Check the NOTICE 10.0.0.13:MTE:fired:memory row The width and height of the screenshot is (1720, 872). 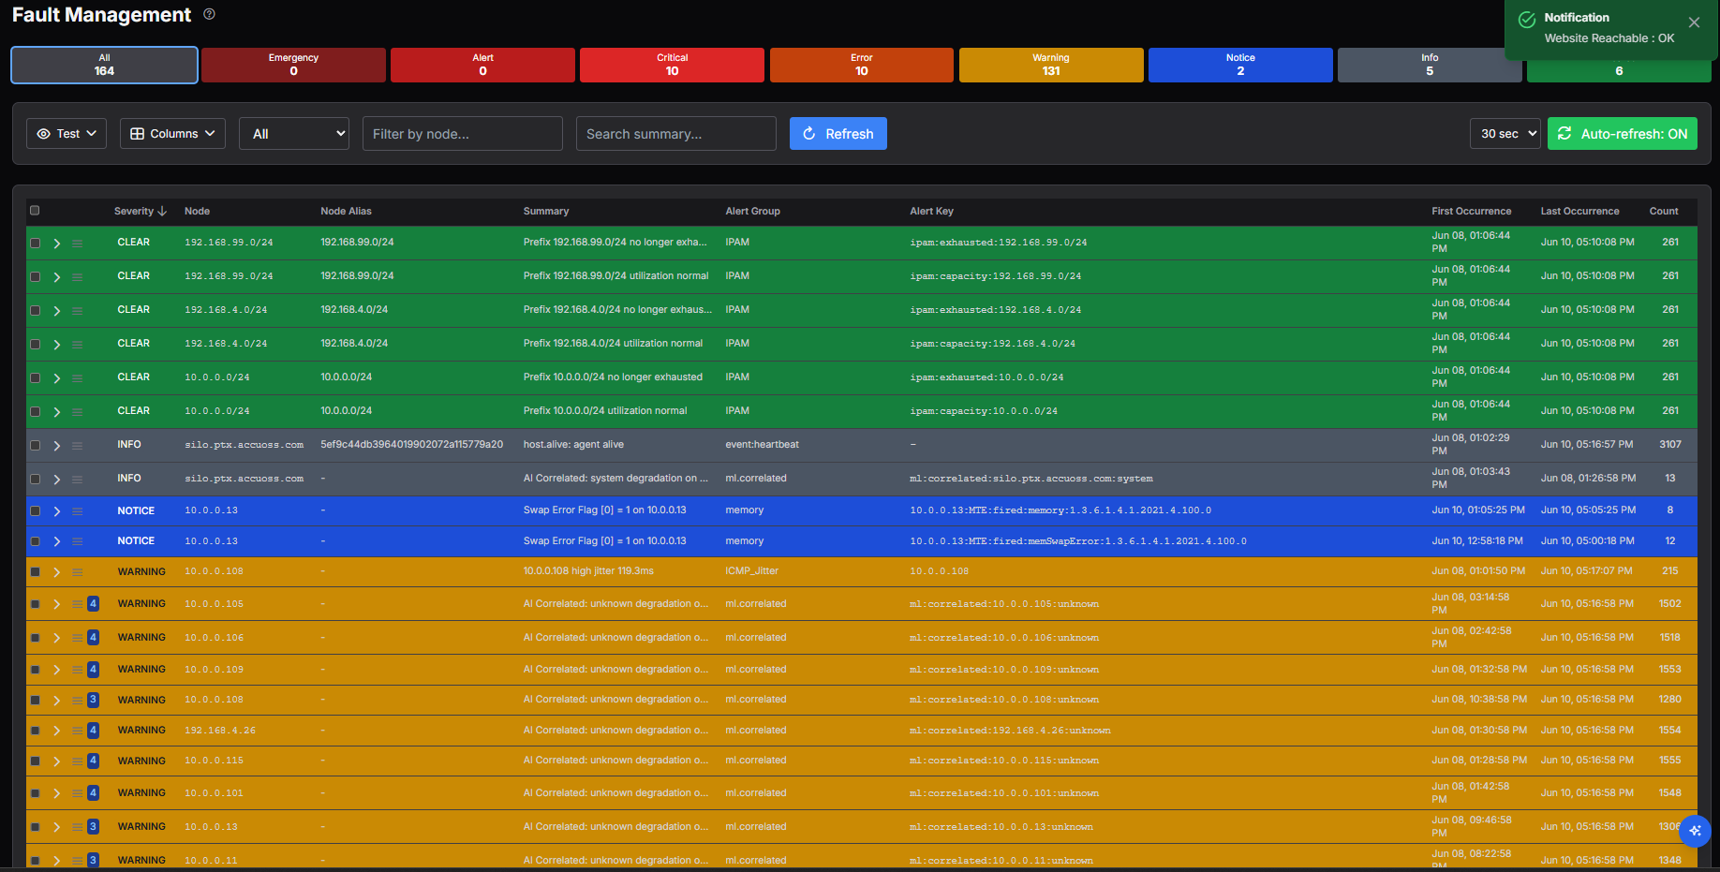35,511
